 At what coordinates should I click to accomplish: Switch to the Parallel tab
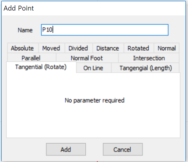(31, 58)
